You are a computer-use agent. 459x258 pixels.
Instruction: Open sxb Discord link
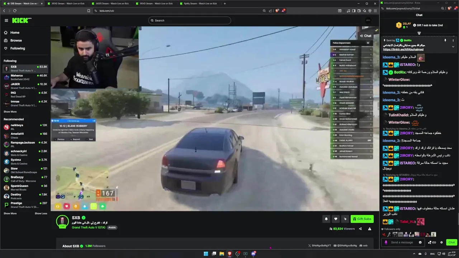[x=363, y=246]
